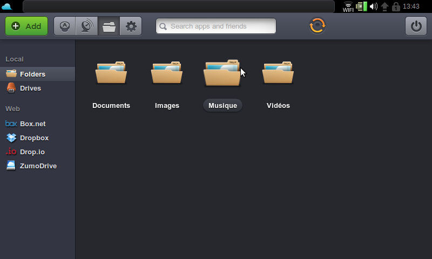Click the highlighted Musique label
The height and width of the screenshot is (259, 432).
[x=222, y=106]
